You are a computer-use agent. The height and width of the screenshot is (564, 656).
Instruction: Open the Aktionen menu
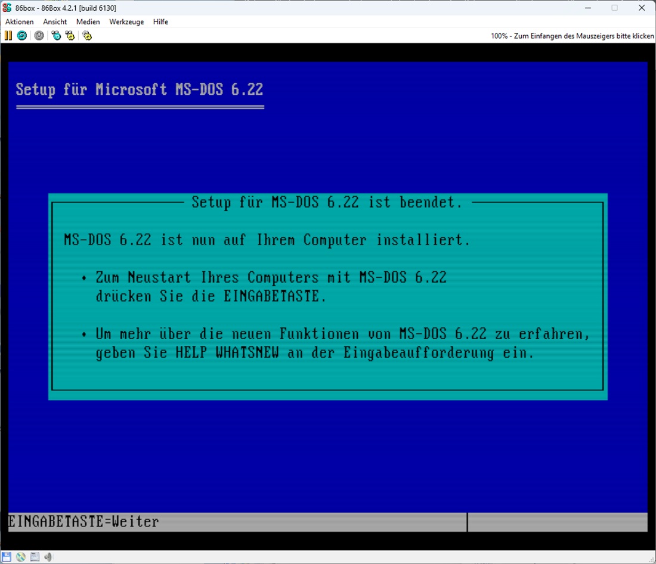pyautogui.click(x=20, y=22)
